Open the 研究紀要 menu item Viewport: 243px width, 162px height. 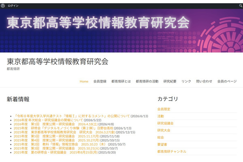tap(170, 81)
